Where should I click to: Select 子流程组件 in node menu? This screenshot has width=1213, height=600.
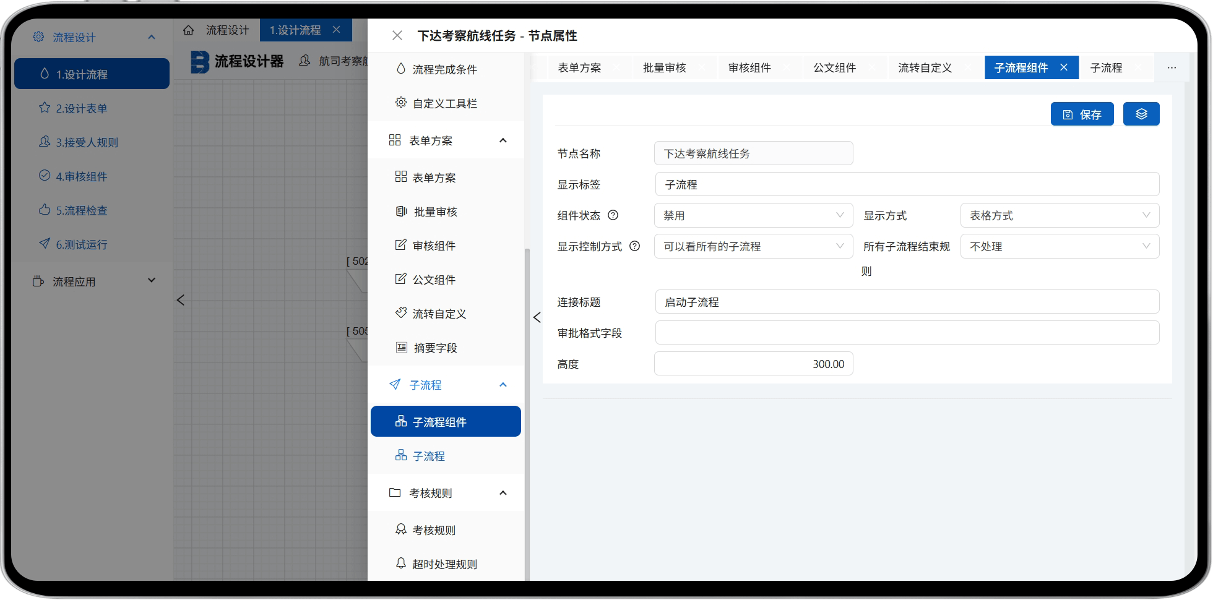click(446, 421)
